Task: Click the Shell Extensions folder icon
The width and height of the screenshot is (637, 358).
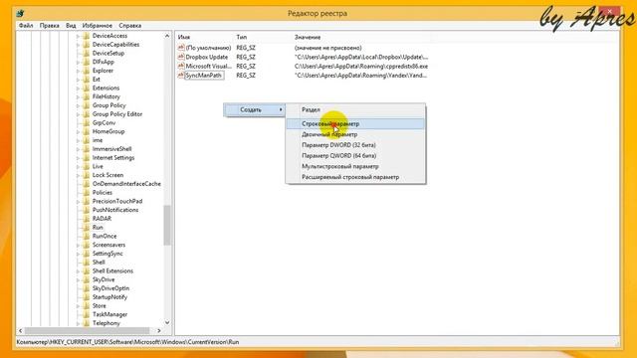Action: (87, 270)
